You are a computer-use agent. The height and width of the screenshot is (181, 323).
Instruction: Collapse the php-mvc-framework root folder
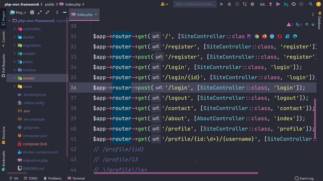[x=9, y=21]
